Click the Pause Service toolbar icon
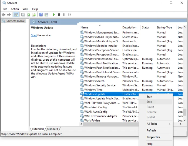This screenshot has width=188, height=146. (64, 15)
